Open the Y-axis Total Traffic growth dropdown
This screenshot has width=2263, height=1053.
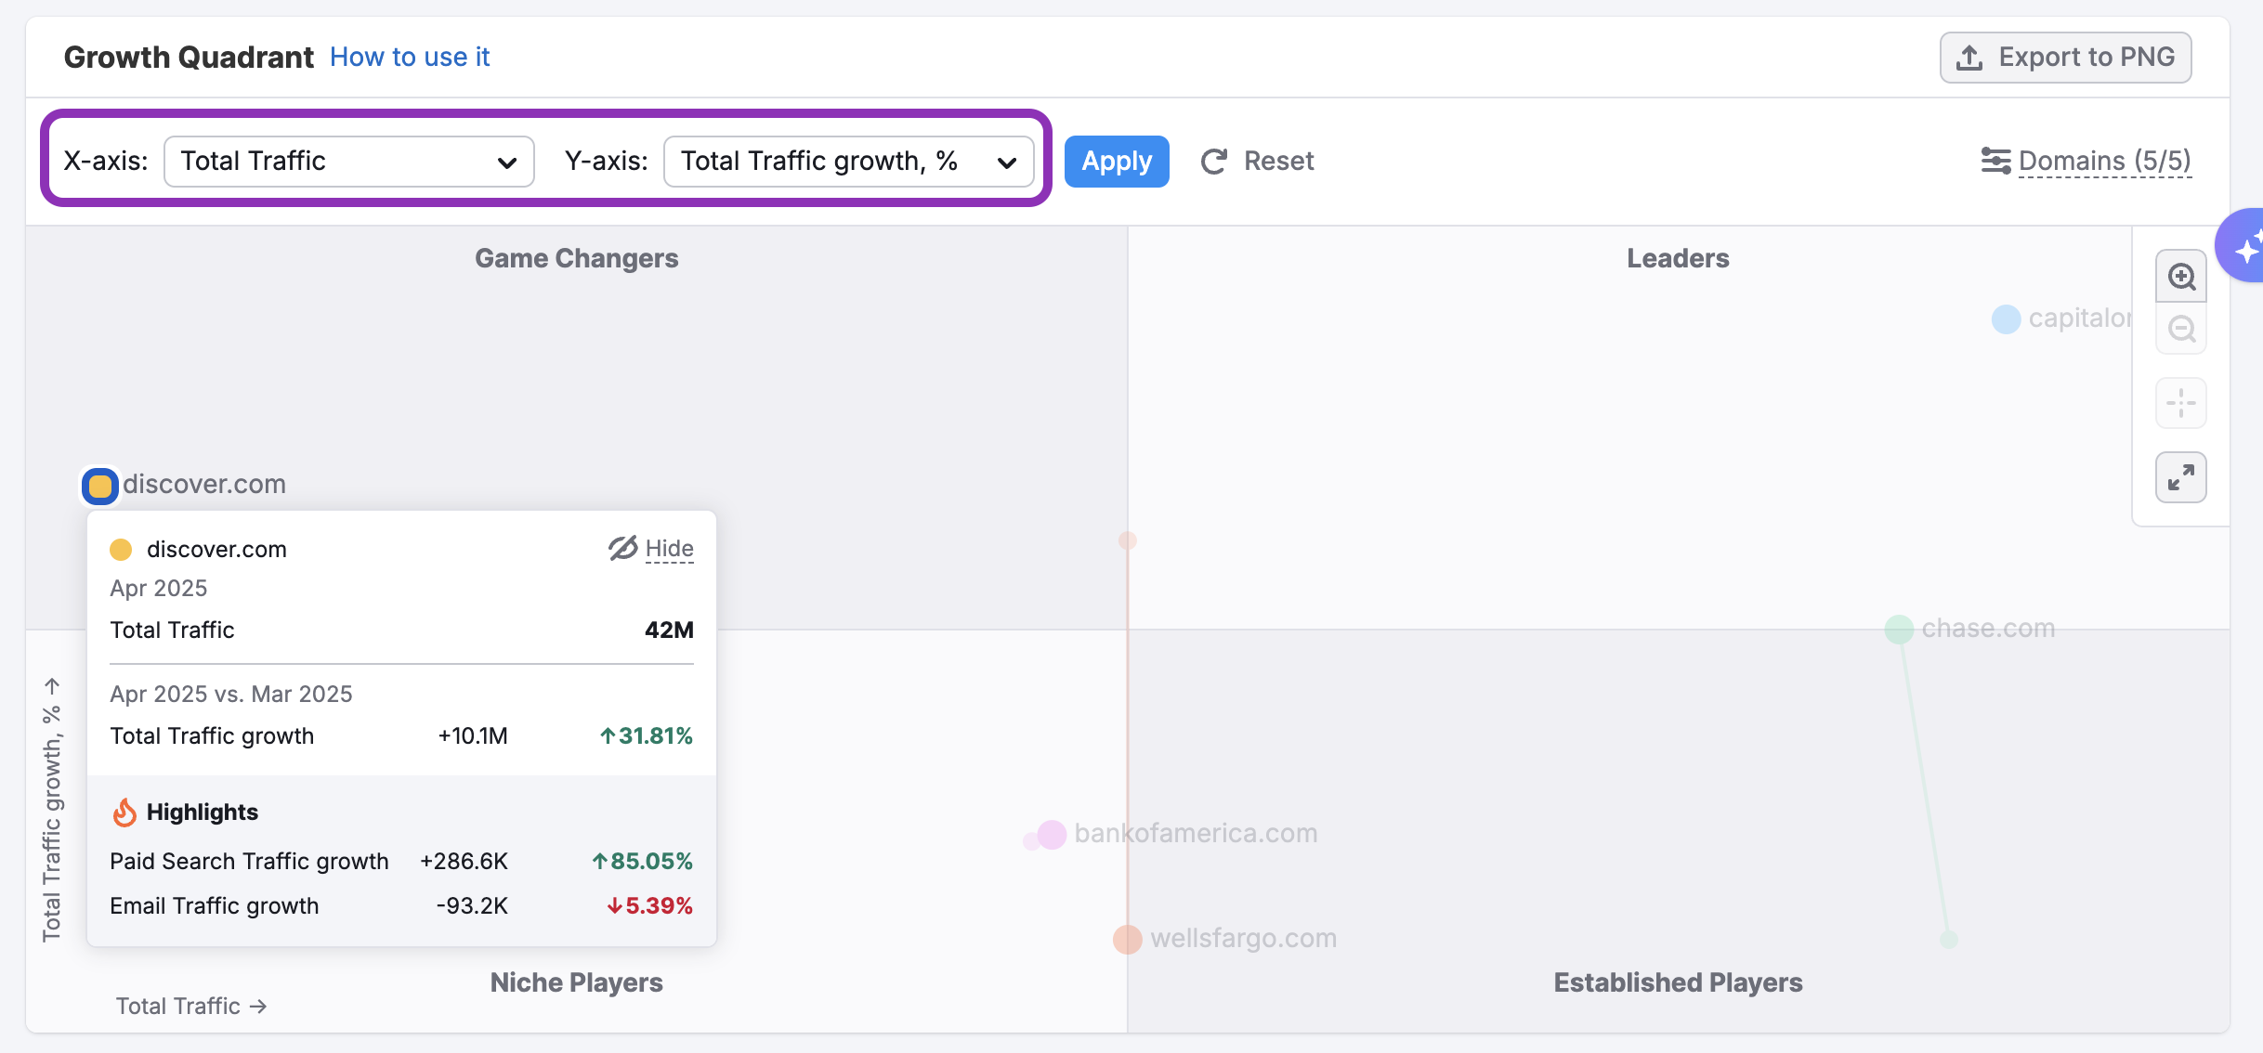[848, 162]
